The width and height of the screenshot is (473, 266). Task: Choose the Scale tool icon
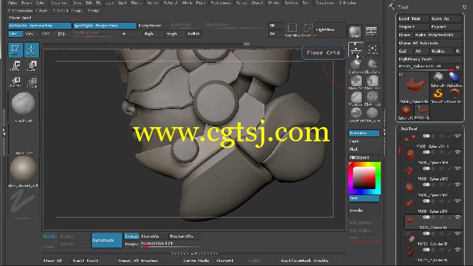coord(31,66)
